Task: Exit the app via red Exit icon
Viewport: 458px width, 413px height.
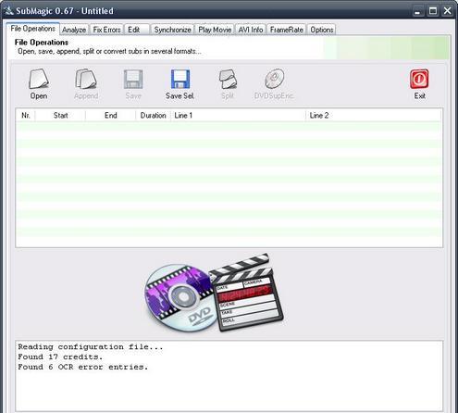Action: click(419, 79)
